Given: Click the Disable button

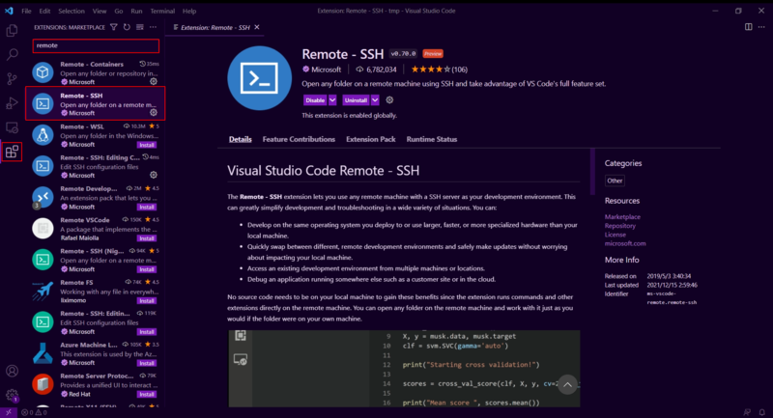Looking at the screenshot, I should (x=315, y=100).
